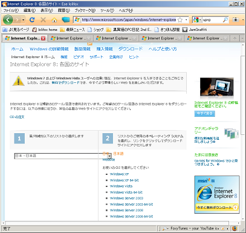Image resolution: width=246 pixels, height=233 pixels.
Task: Reload the page with the blue refresh icon
Action: [32, 20]
